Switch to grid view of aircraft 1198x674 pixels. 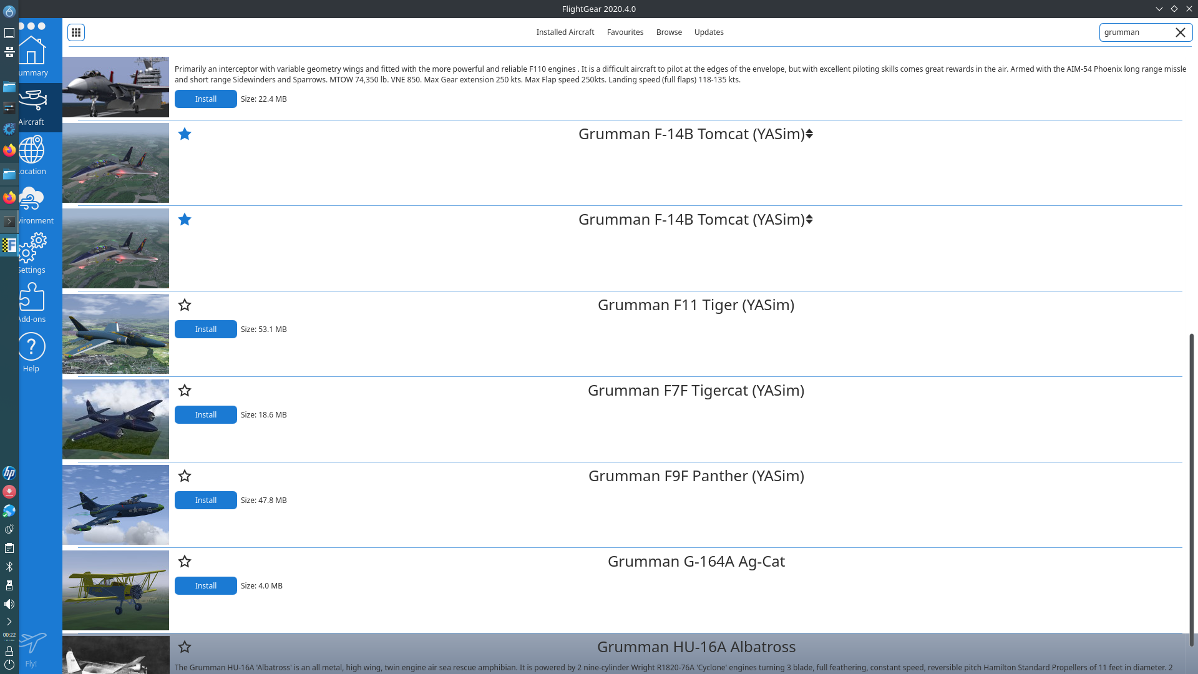click(x=76, y=32)
